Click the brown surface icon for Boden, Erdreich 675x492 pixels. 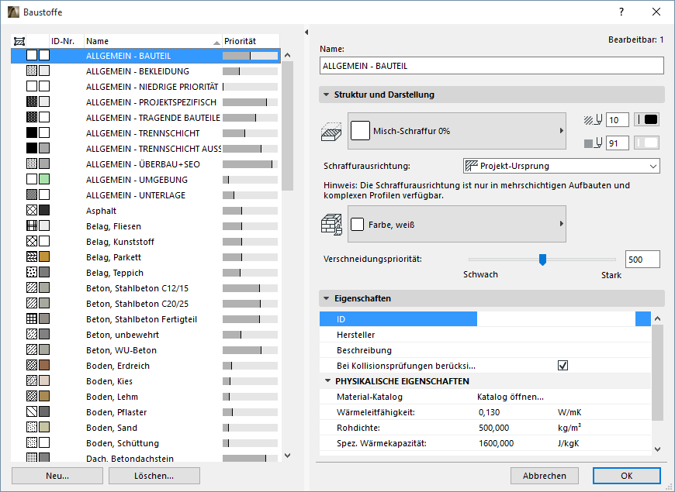pyautogui.click(x=44, y=365)
